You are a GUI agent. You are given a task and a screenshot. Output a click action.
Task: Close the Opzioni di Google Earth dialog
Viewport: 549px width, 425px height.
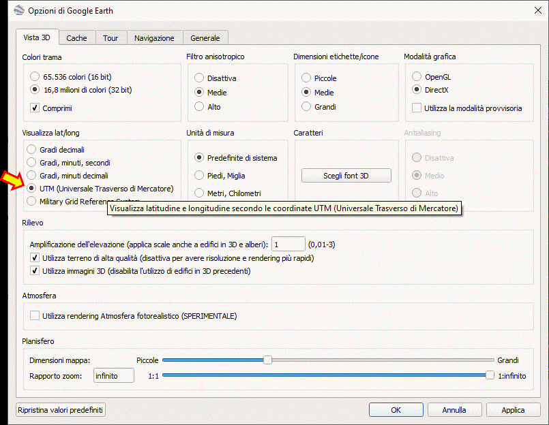538,10
